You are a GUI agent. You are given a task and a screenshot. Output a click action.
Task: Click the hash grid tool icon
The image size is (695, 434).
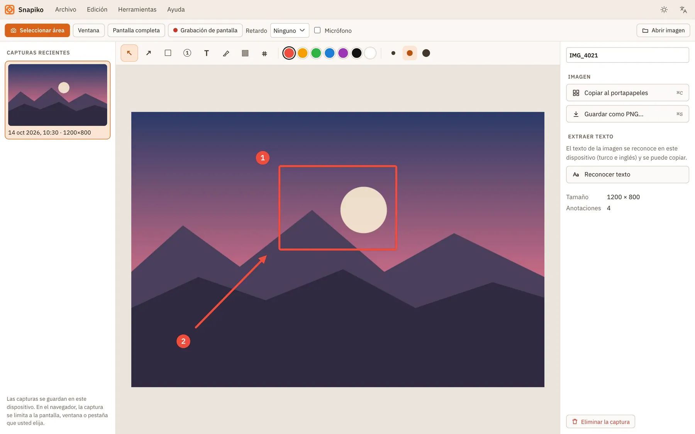[x=264, y=53]
